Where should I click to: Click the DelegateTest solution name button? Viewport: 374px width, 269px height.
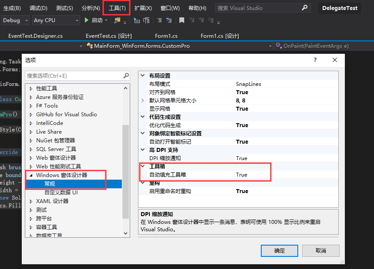(x=340, y=8)
